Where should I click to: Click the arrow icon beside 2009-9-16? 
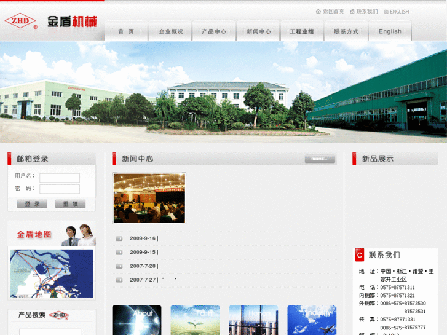pos(119,238)
